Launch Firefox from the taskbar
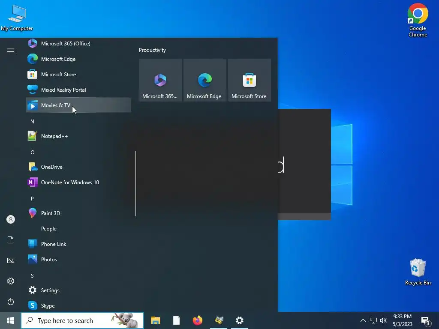 tap(198, 320)
